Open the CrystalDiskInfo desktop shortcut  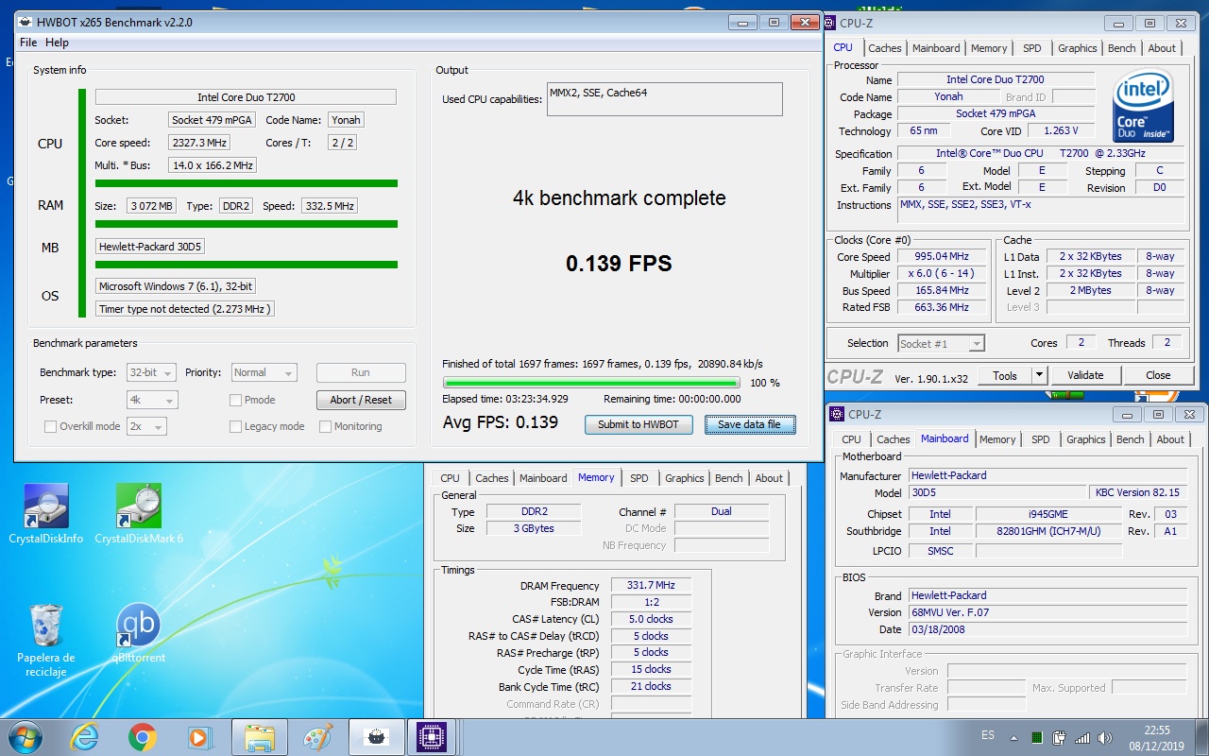click(45, 514)
